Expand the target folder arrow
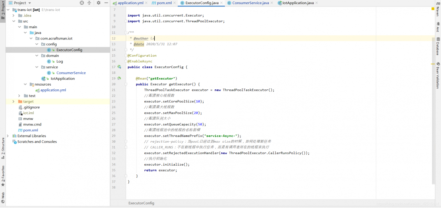 point(13,101)
